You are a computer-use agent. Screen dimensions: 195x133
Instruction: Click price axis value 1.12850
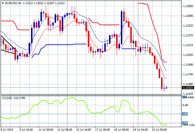pos(188,6)
